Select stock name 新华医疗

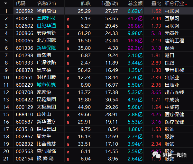pyautogui.click(x=46, y=122)
